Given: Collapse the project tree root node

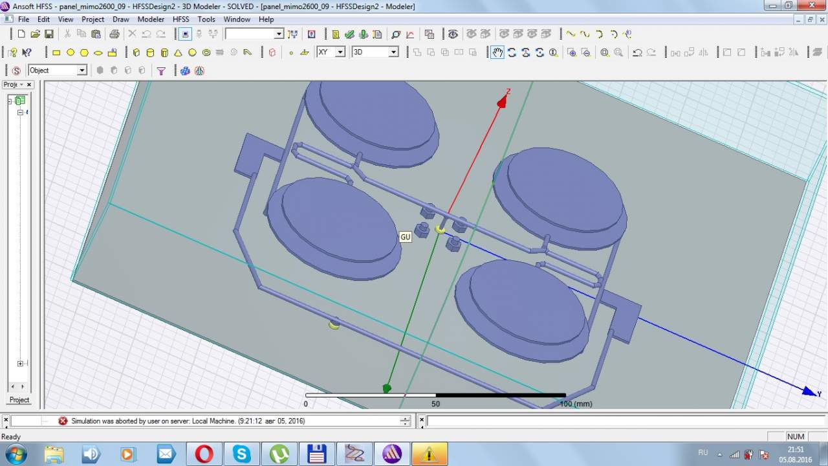Looking at the screenshot, I should 11,100.
